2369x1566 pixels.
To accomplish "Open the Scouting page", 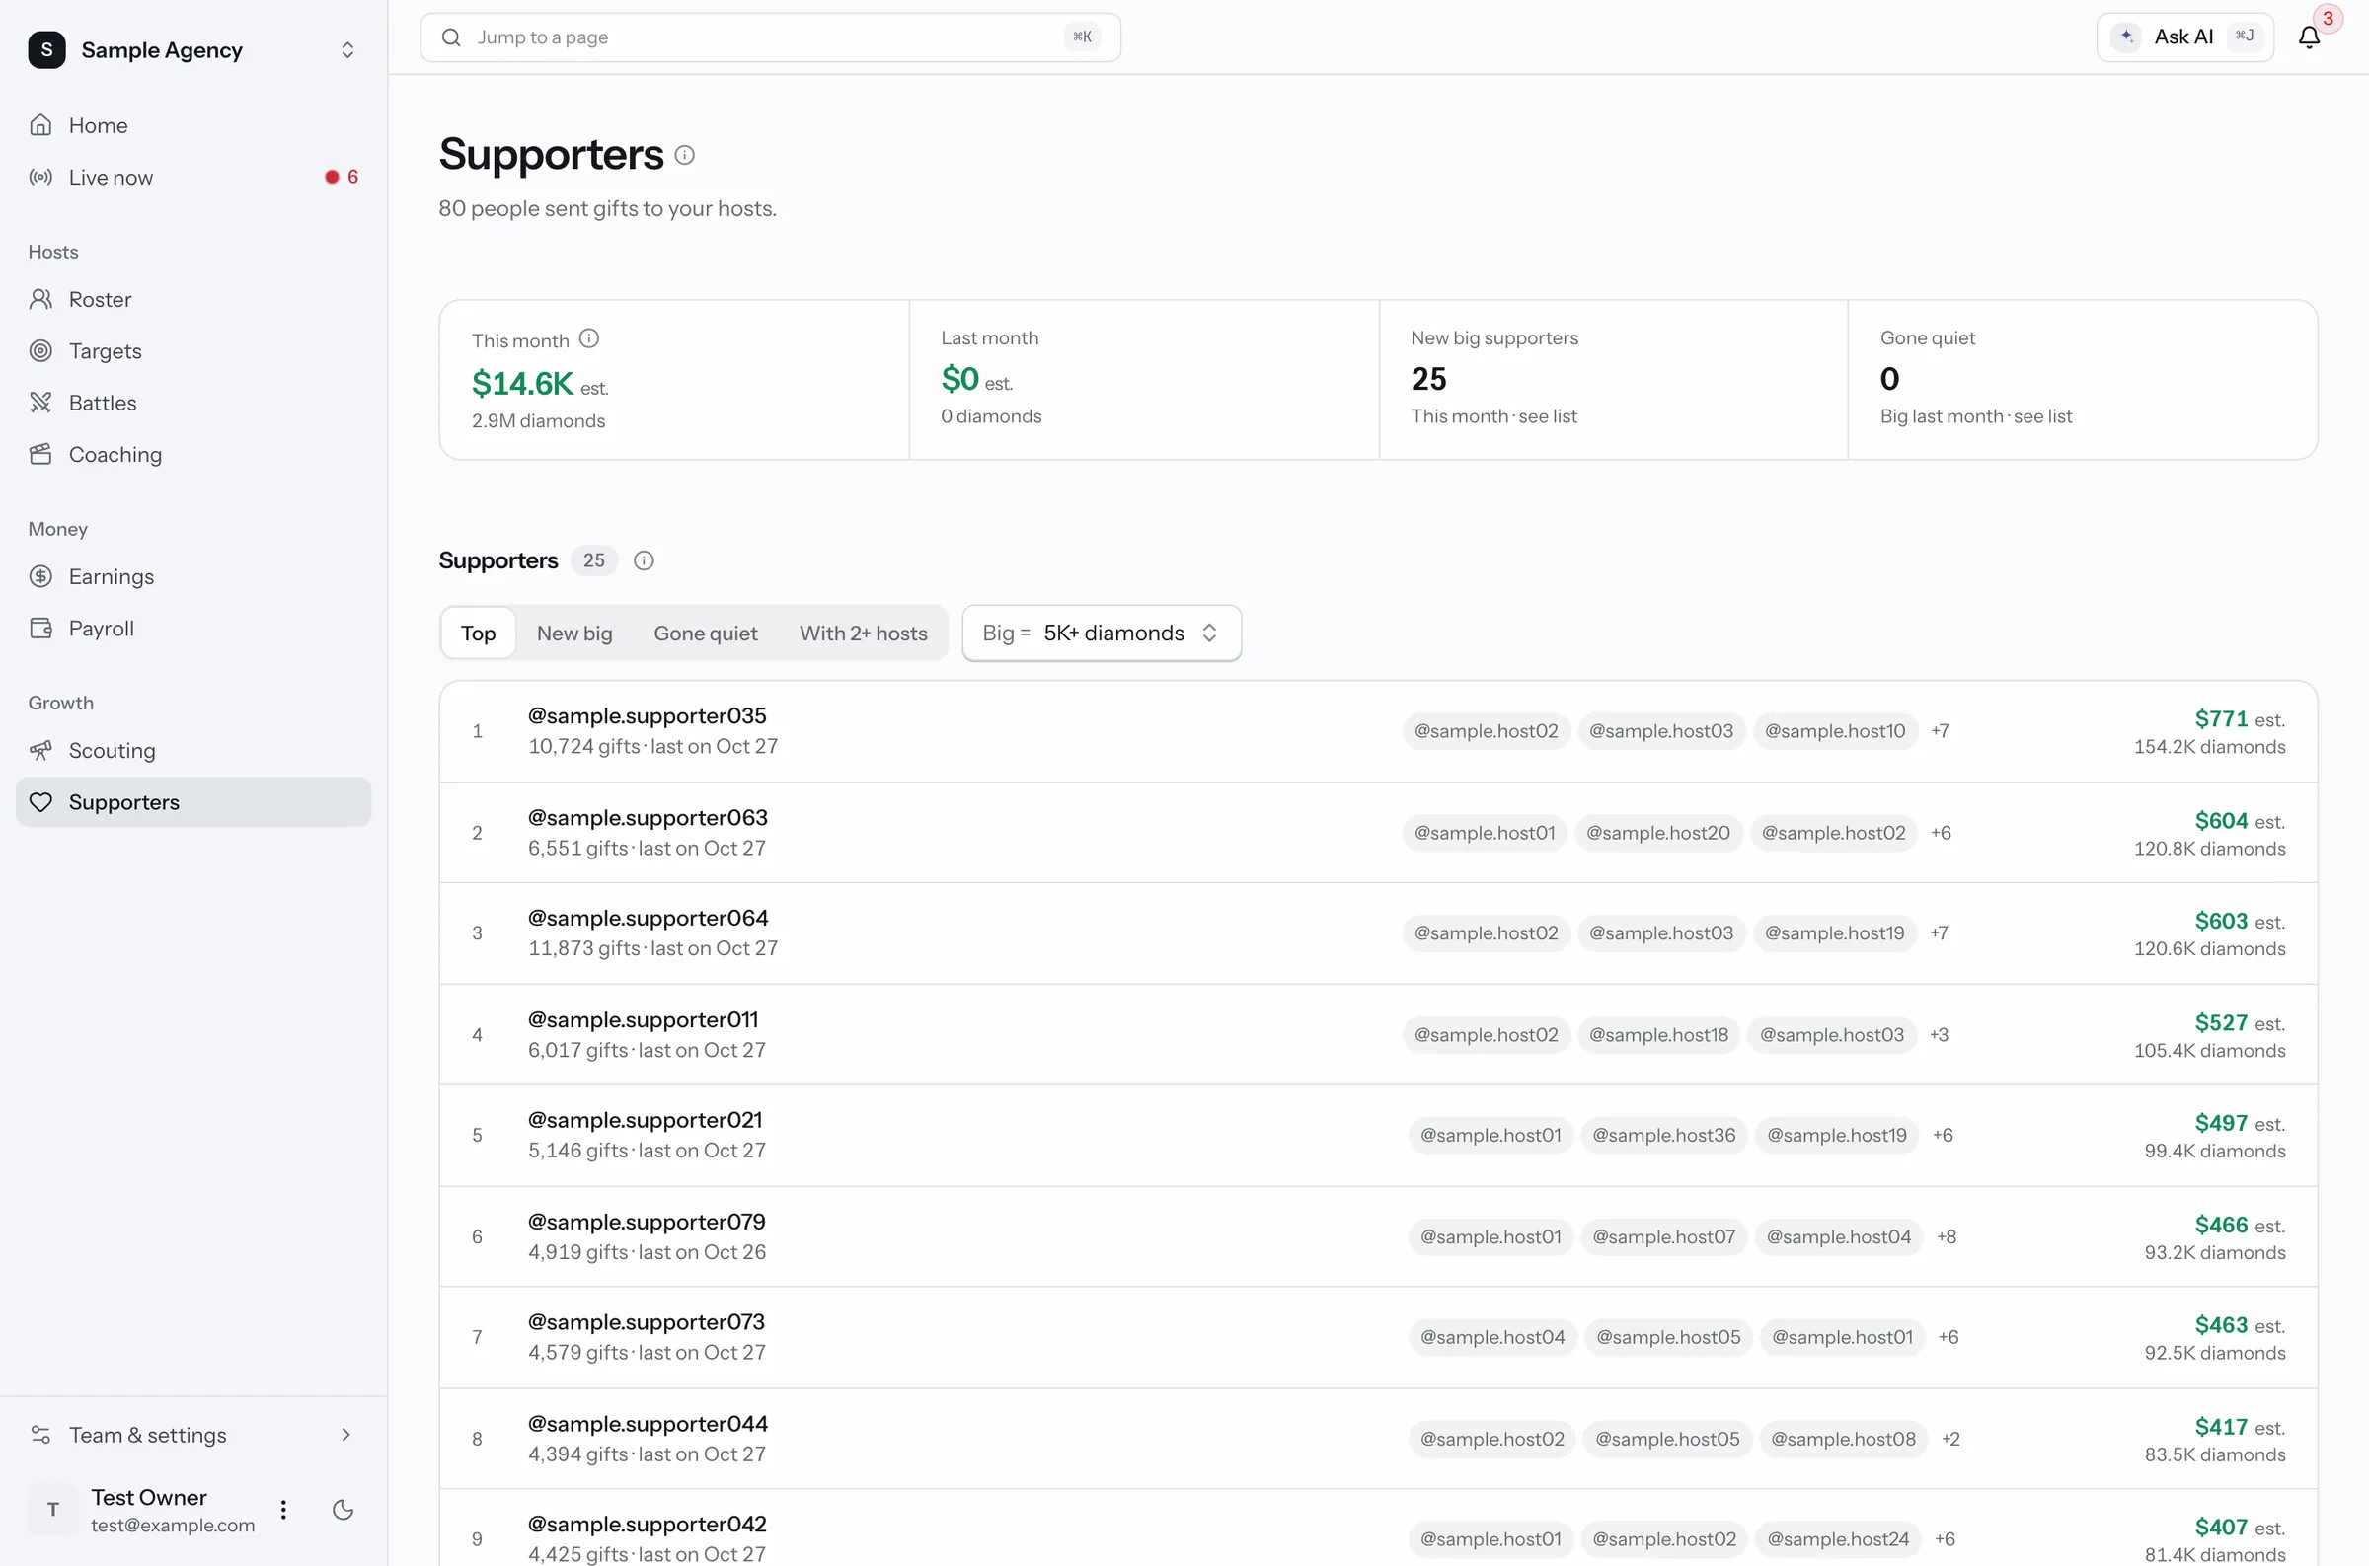I will [193, 750].
